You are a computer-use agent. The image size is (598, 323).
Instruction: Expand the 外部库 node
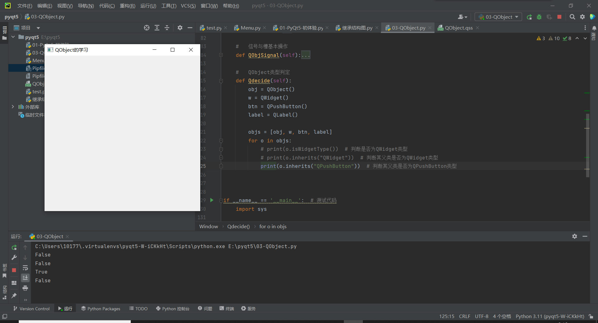pyautogui.click(x=13, y=107)
